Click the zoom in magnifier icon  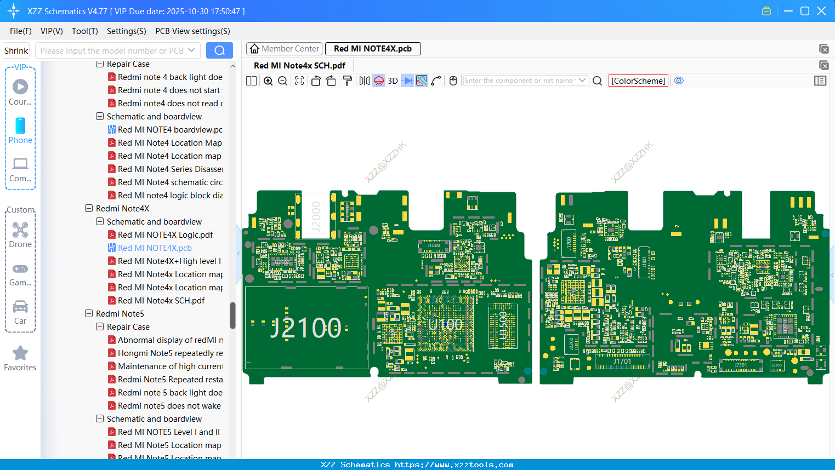268,81
